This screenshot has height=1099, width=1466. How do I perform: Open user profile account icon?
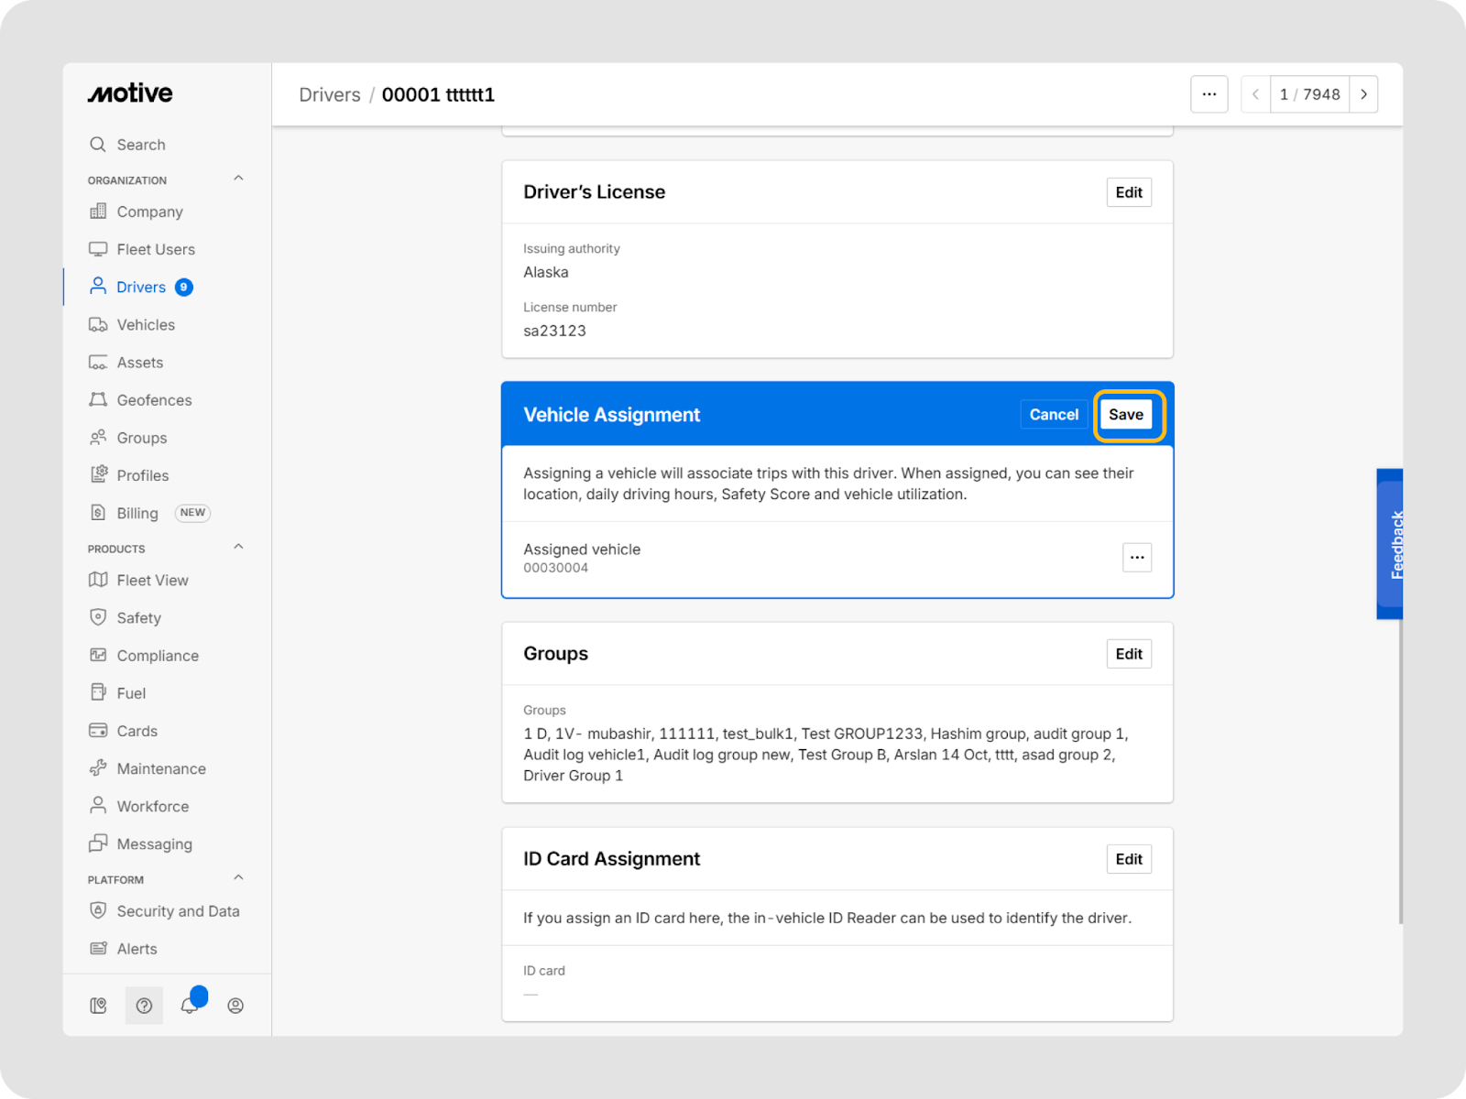[235, 1006]
